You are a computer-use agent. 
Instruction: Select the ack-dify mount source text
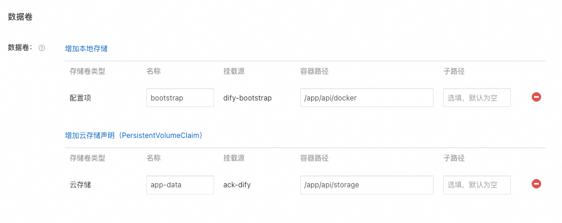[237, 185]
